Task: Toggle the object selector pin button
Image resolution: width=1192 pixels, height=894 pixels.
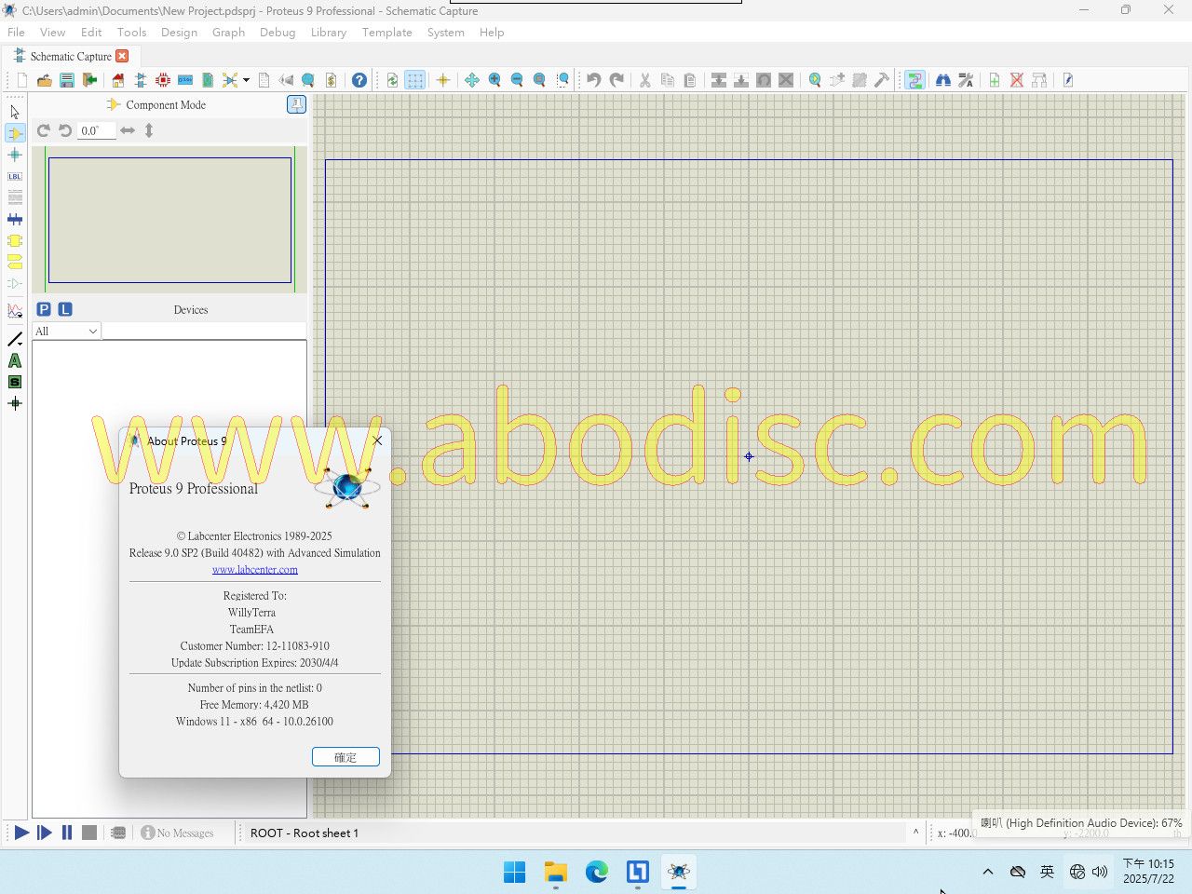Action: tap(296, 104)
